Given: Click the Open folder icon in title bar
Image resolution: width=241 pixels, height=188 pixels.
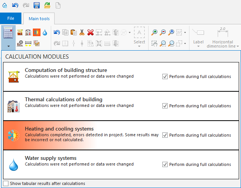Looking at the screenshot, I should point(47,5).
